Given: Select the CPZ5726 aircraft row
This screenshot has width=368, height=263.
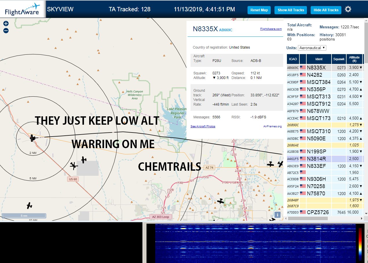Looking at the screenshot, I should (325, 212).
